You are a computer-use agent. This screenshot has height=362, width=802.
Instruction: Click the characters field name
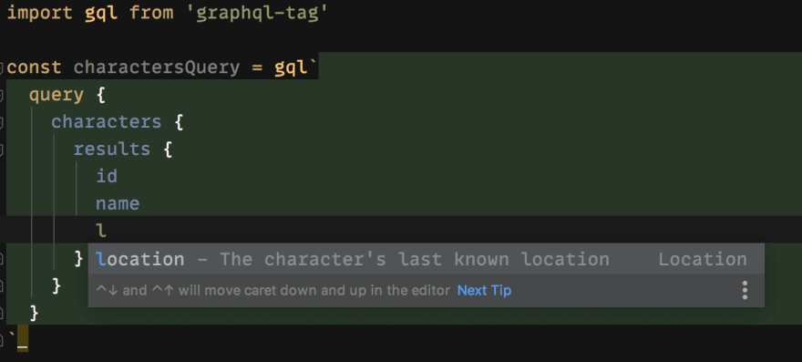(107, 122)
